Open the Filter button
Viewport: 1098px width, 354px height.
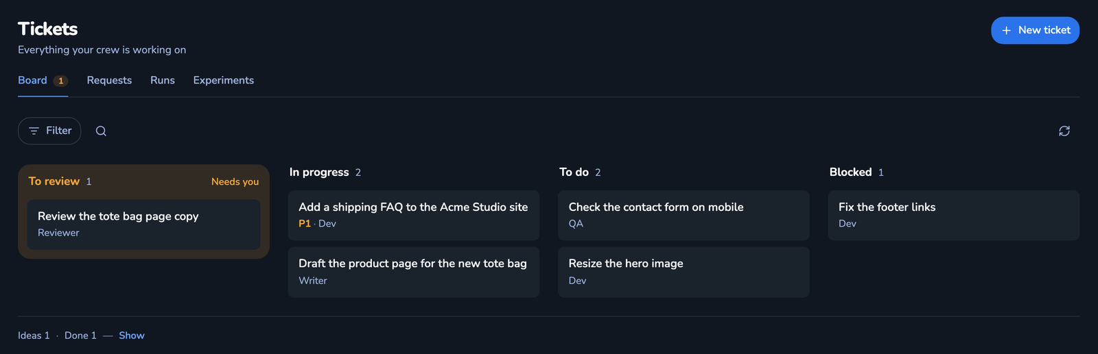(49, 131)
